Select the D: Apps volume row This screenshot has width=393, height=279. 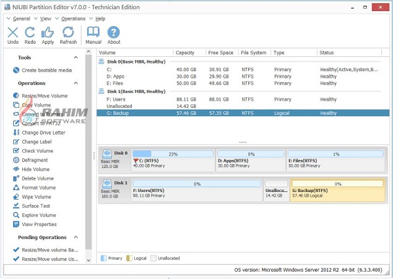243,76
